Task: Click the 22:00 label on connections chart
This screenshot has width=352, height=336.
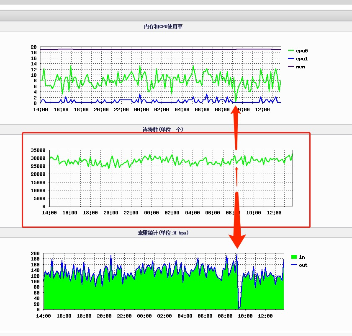Action: point(131,213)
